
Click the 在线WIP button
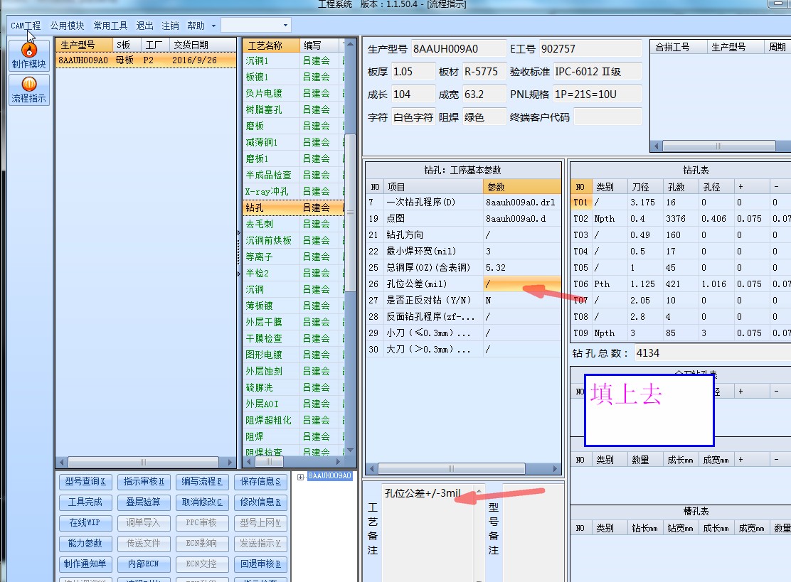click(x=85, y=523)
